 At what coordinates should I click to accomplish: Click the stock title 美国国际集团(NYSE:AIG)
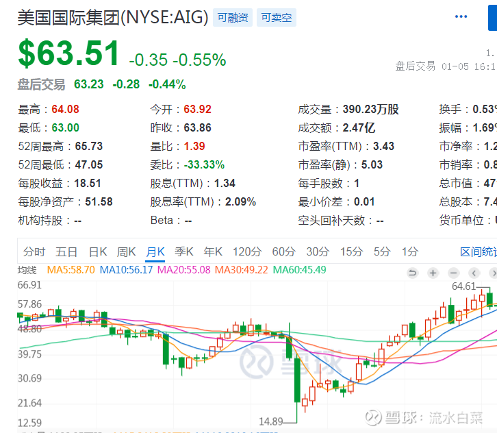click(113, 17)
